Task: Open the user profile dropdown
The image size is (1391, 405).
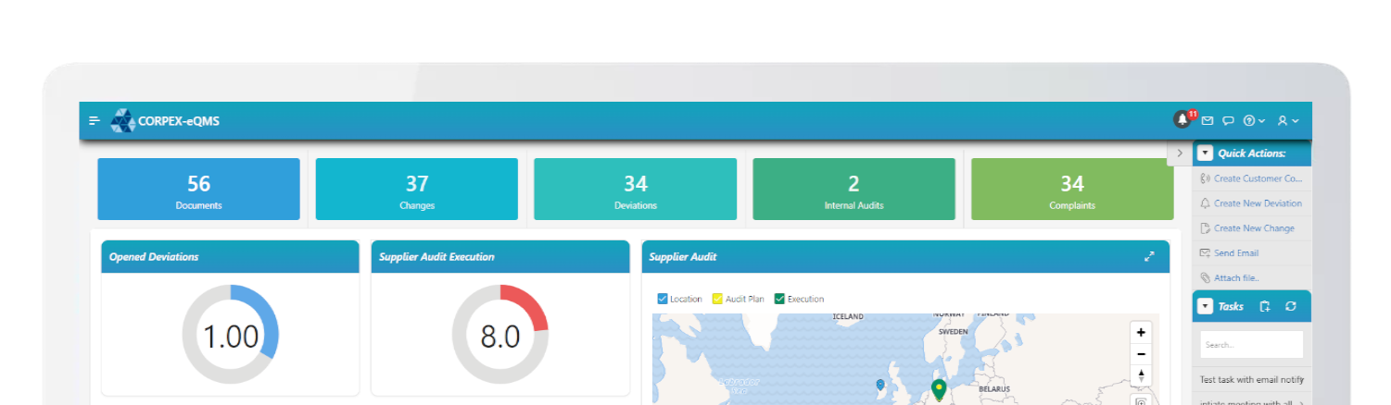Action: coord(1288,121)
